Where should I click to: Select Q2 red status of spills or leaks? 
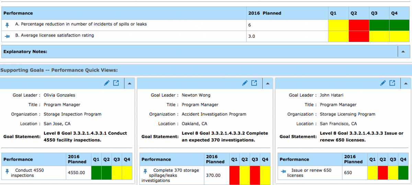(359, 25)
